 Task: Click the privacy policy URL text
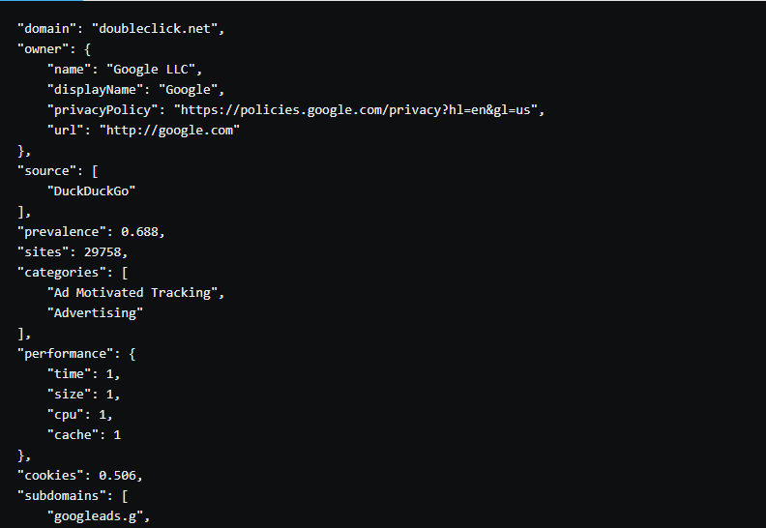356,110
